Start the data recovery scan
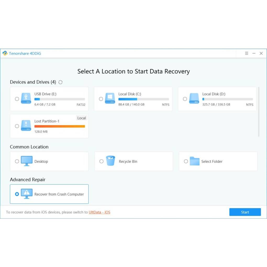Screen dimensions: 267x267 click(x=245, y=212)
